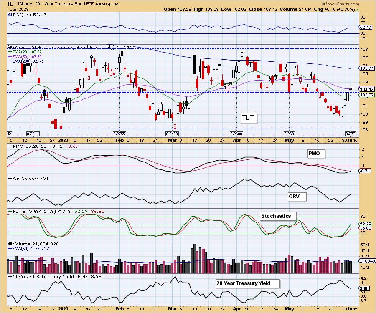Click the Volume 21,034,328 panel label
Image resolution: width=376 pixels, height=313 pixels.
click(36, 244)
